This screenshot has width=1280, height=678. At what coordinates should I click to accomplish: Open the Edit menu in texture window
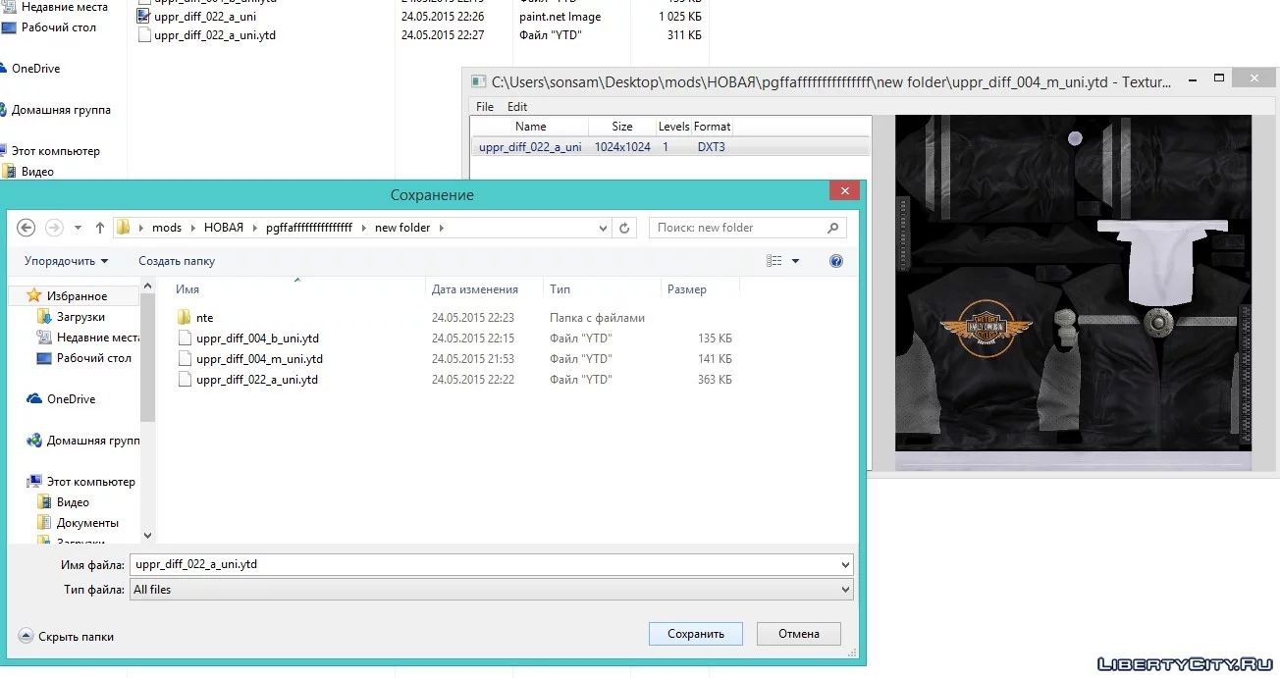click(517, 107)
